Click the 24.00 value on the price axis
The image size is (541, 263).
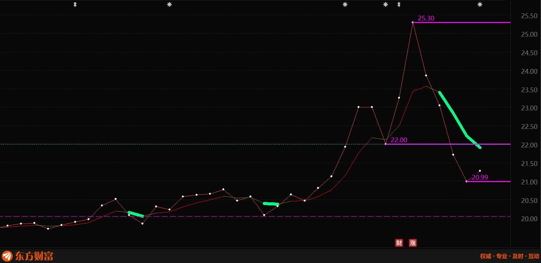(x=529, y=71)
